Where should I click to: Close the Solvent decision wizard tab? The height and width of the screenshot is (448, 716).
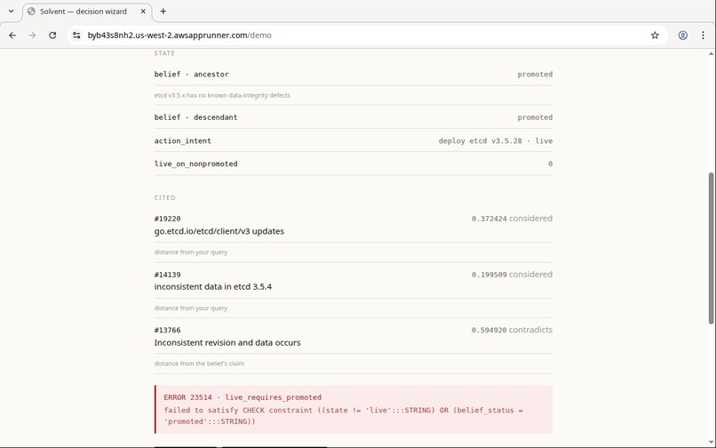(x=143, y=12)
